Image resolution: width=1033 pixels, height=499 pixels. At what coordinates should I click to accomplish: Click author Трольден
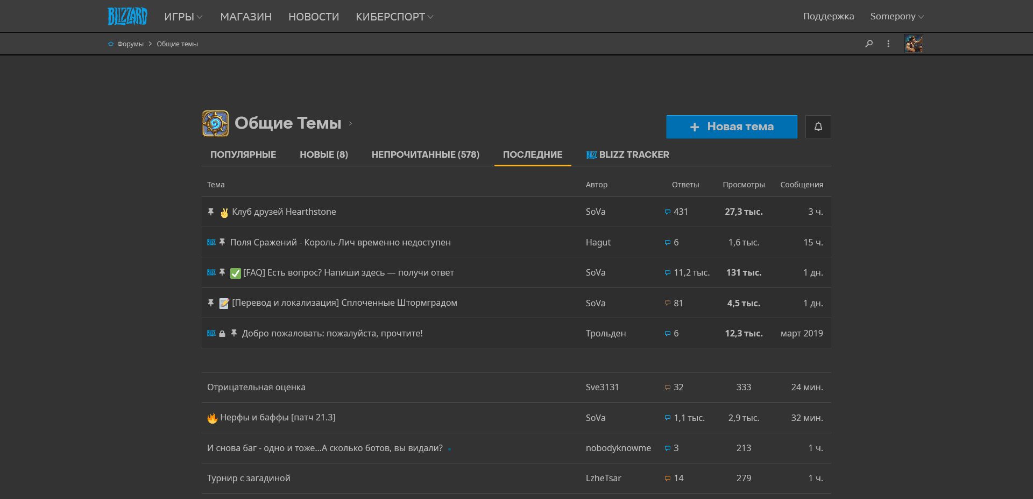pos(606,334)
